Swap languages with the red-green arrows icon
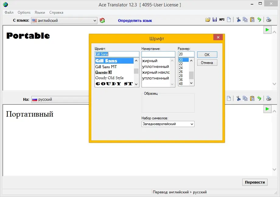The height and width of the screenshot is (197, 280). tap(102, 20)
